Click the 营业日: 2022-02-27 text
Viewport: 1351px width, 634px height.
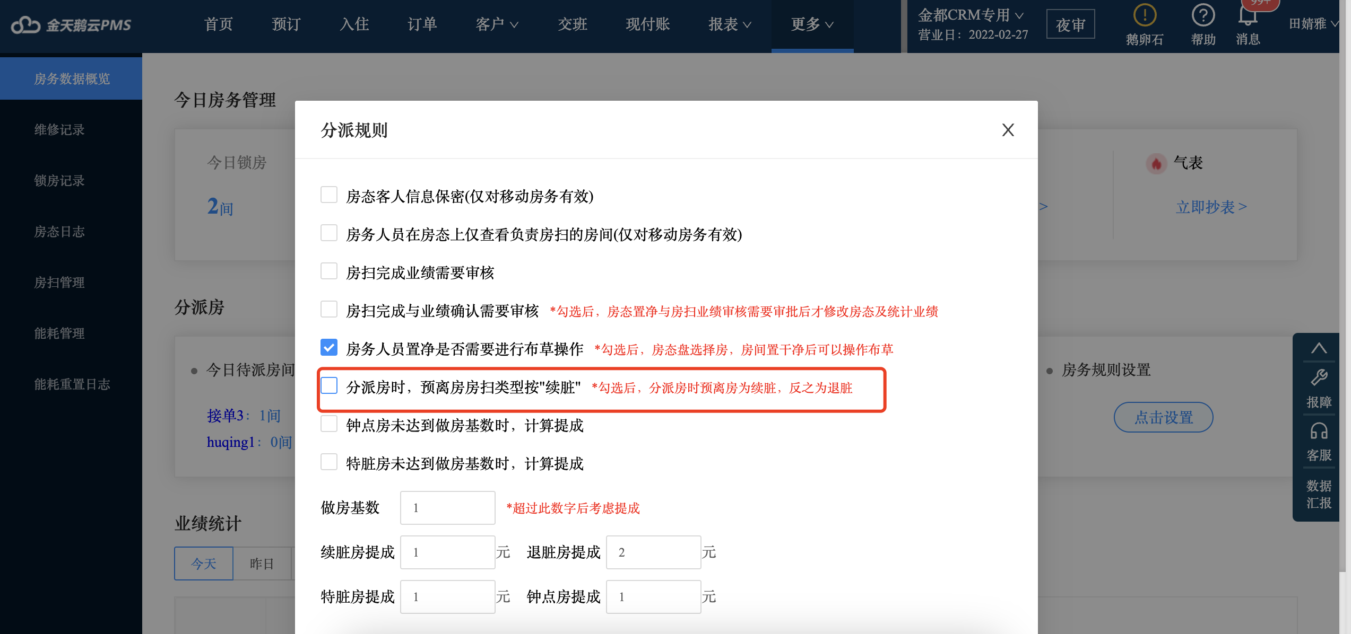973,35
